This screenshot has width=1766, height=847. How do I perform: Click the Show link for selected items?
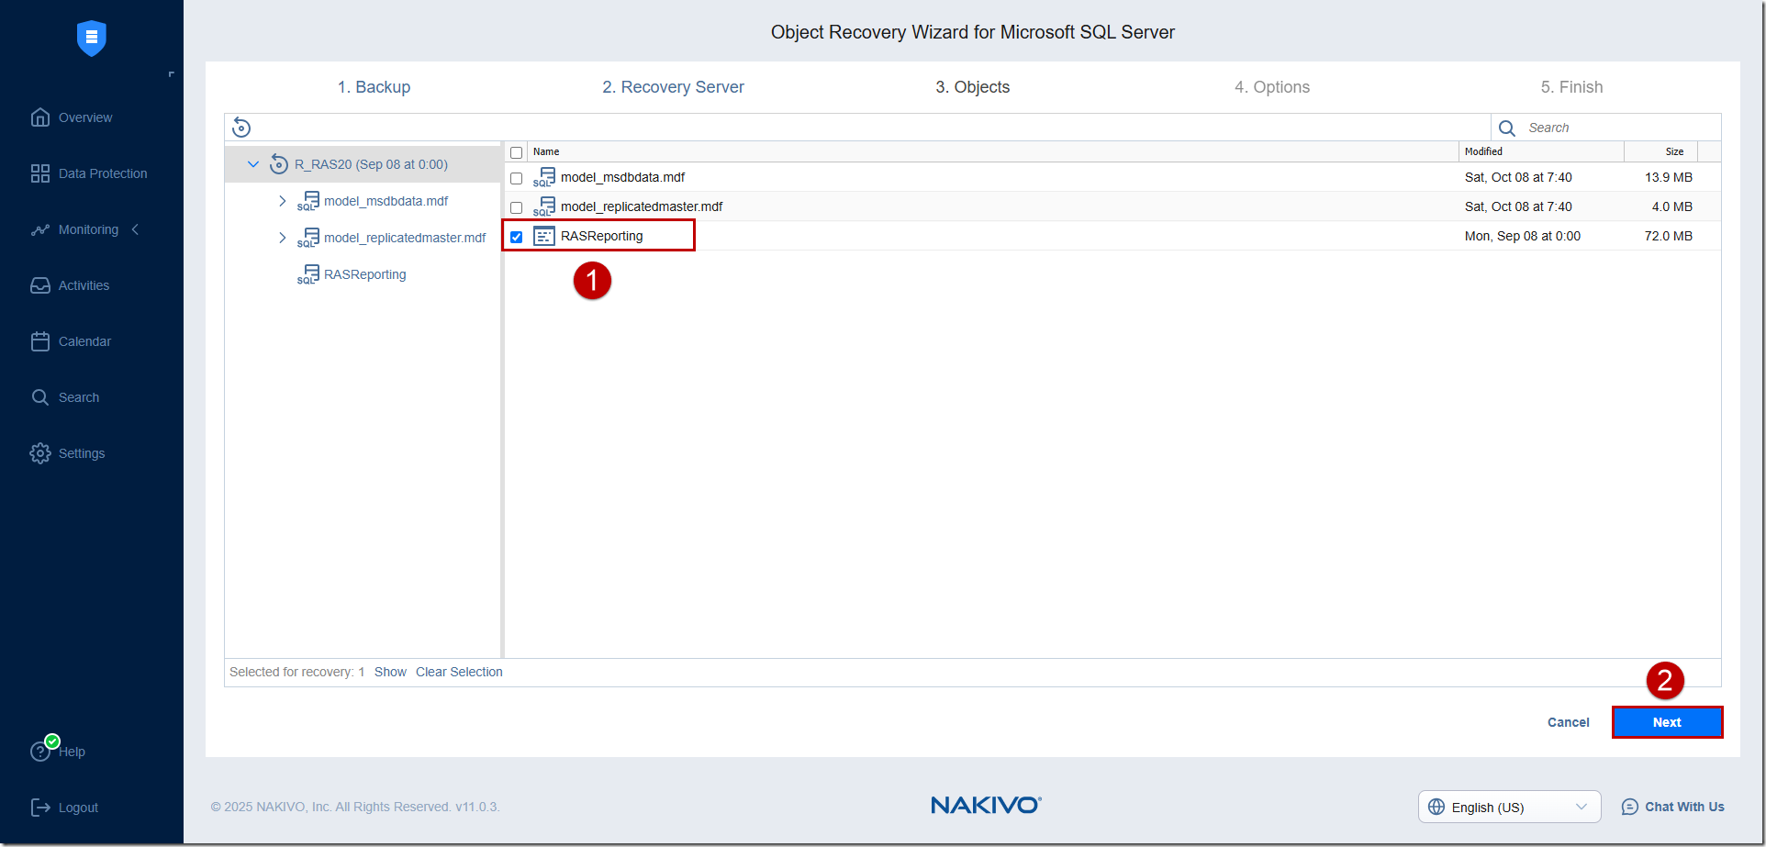click(x=390, y=672)
